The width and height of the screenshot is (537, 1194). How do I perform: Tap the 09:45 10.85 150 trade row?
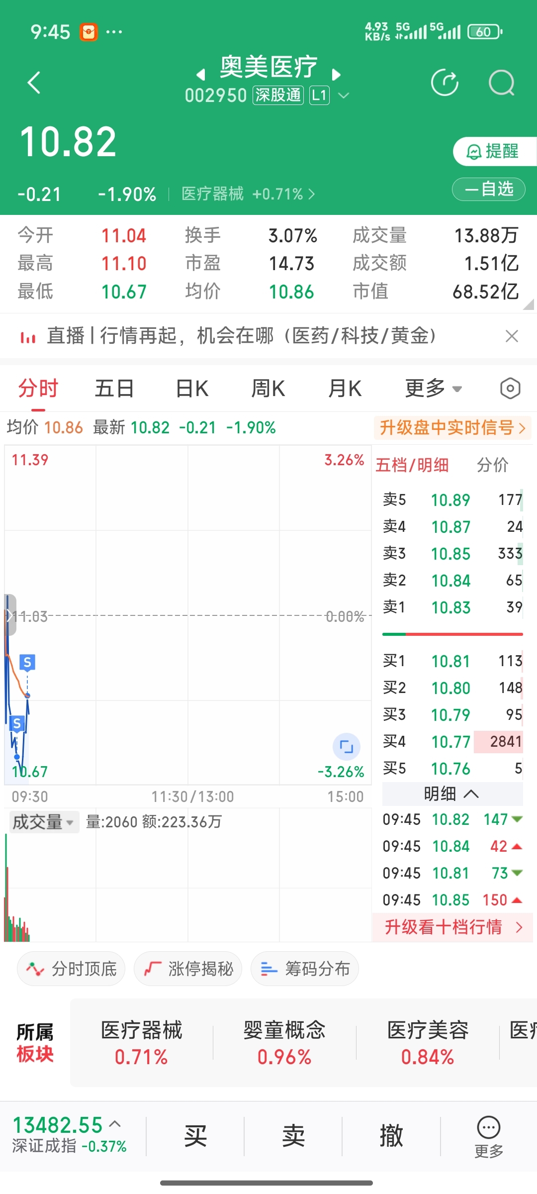tap(452, 900)
